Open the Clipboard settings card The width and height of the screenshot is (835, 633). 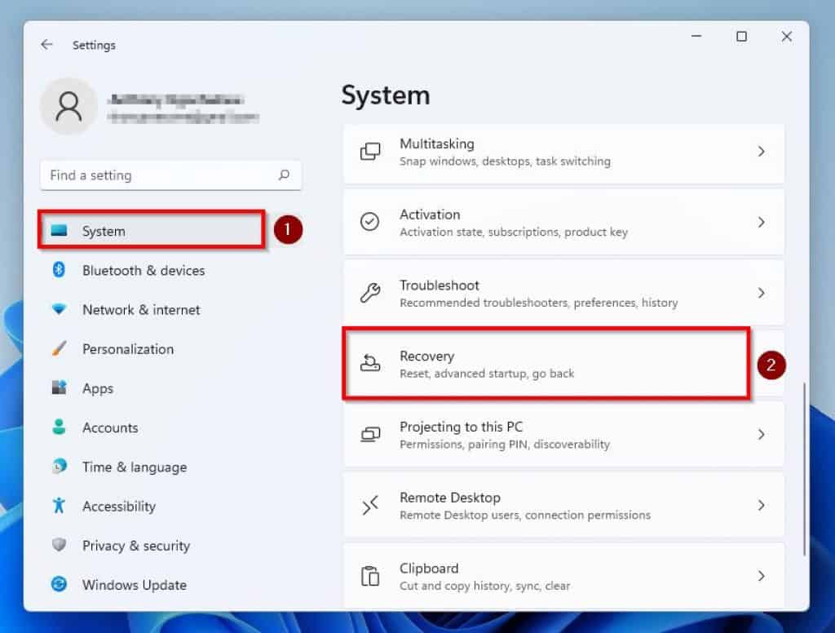[564, 576]
